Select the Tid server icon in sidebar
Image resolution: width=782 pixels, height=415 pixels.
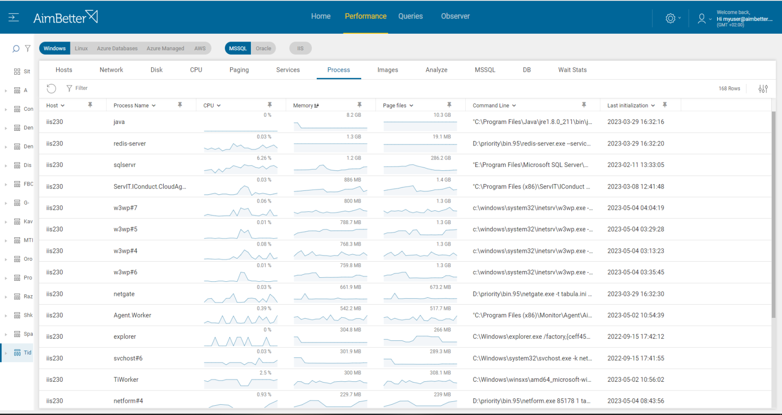(17, 353)
